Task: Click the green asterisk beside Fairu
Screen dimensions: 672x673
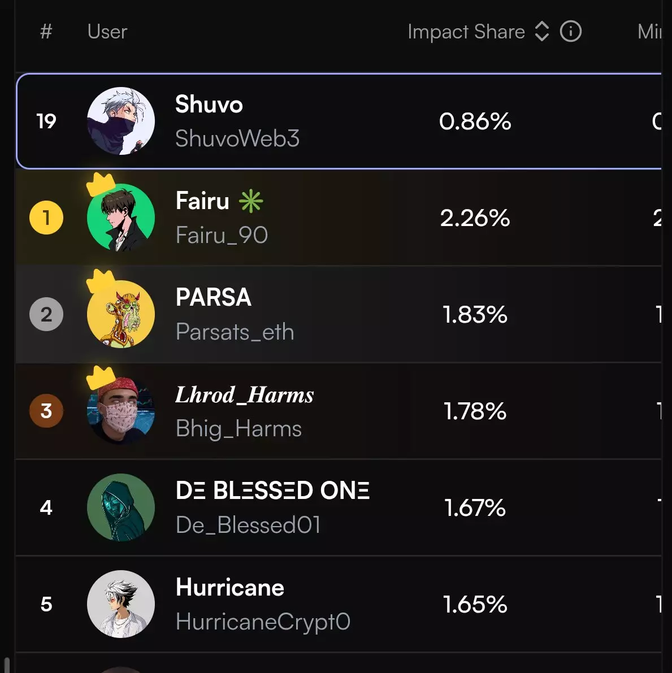Action: coord(251,201)
